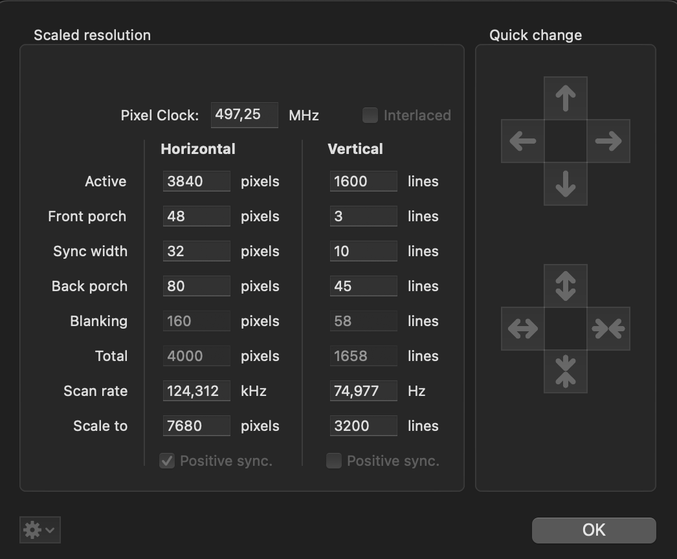This screenshot has width=677, height=559.
Task: Click the Scan rate row label
Action: coord(95,391)
